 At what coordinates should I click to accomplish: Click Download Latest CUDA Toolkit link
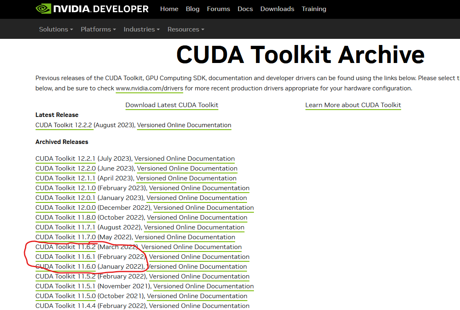(x=172, y=105)
